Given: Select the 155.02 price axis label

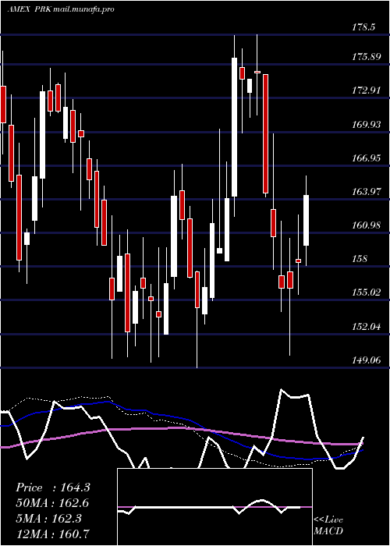Looking at the screenshot, I should (x=366, y=292).
